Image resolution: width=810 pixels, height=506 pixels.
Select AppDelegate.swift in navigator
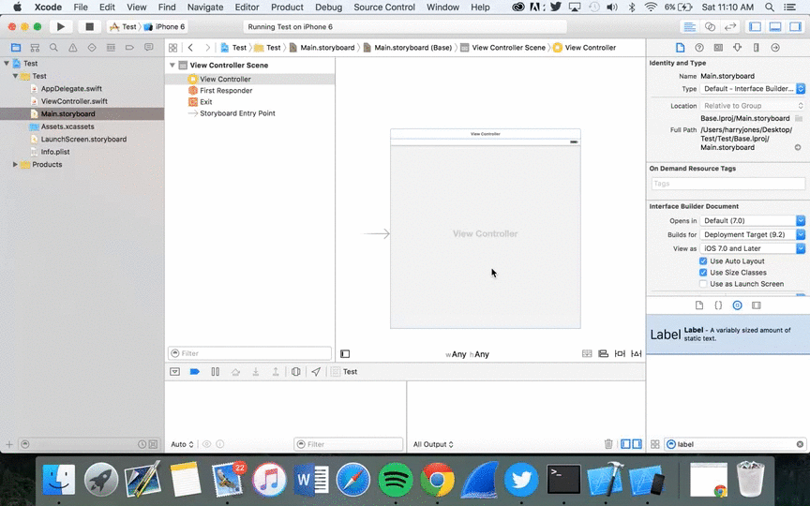point(71,89)
